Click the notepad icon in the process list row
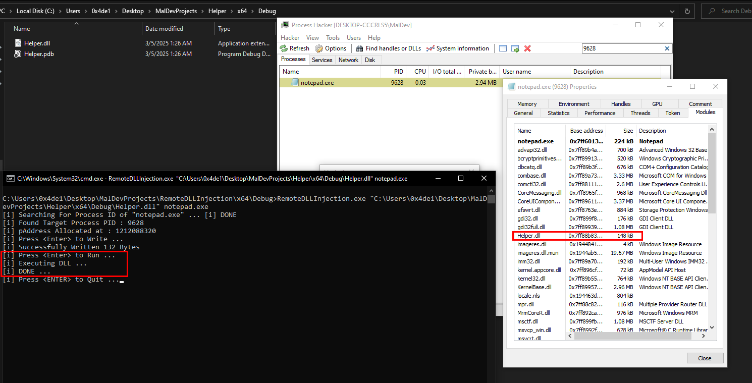 click(295, 83)
